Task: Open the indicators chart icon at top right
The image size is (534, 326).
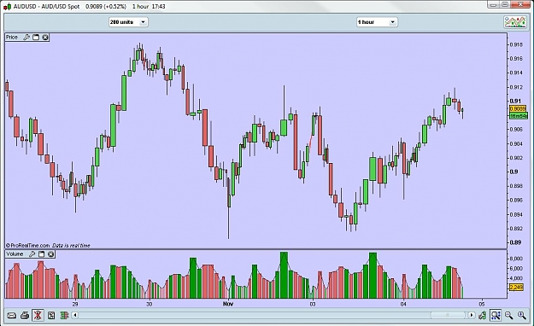Action: pos(515,22)
